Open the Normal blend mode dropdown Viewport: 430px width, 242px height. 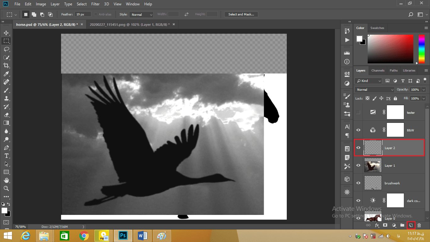374,89
